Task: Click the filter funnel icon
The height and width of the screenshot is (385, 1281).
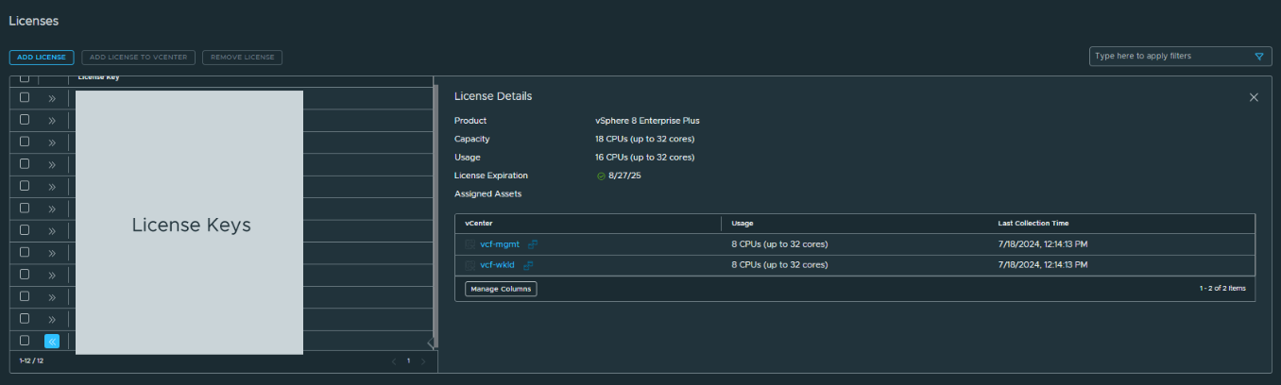Action: click(x=1258, y=57)
